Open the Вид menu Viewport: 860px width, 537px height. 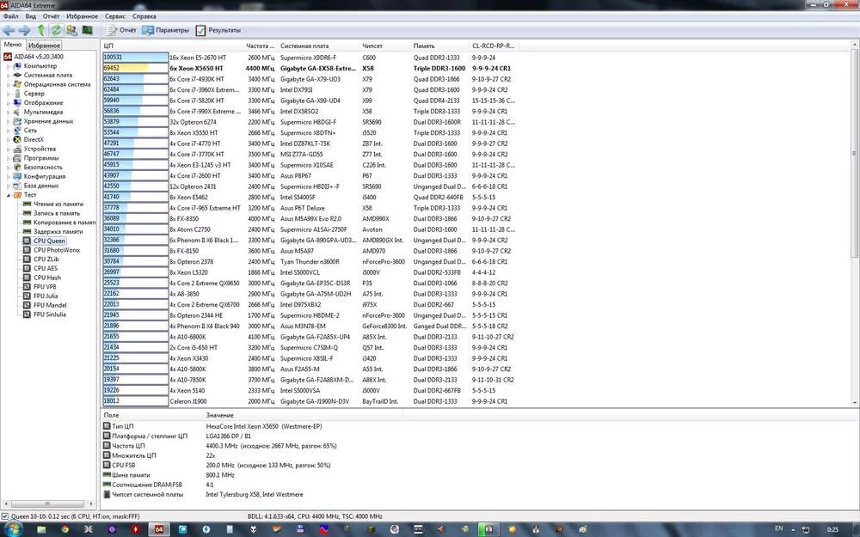pyautogui.click(x=31, y=16)
